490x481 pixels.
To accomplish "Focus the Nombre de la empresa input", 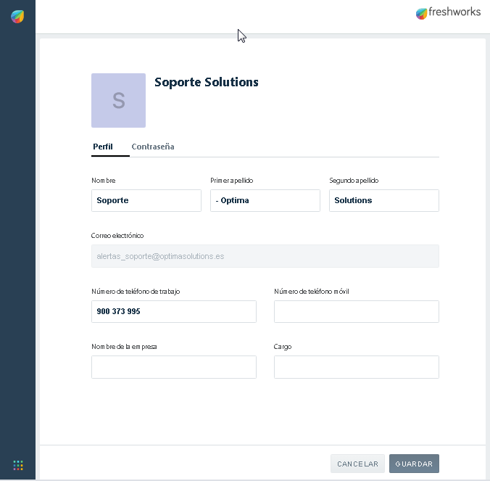I will 173,367.
